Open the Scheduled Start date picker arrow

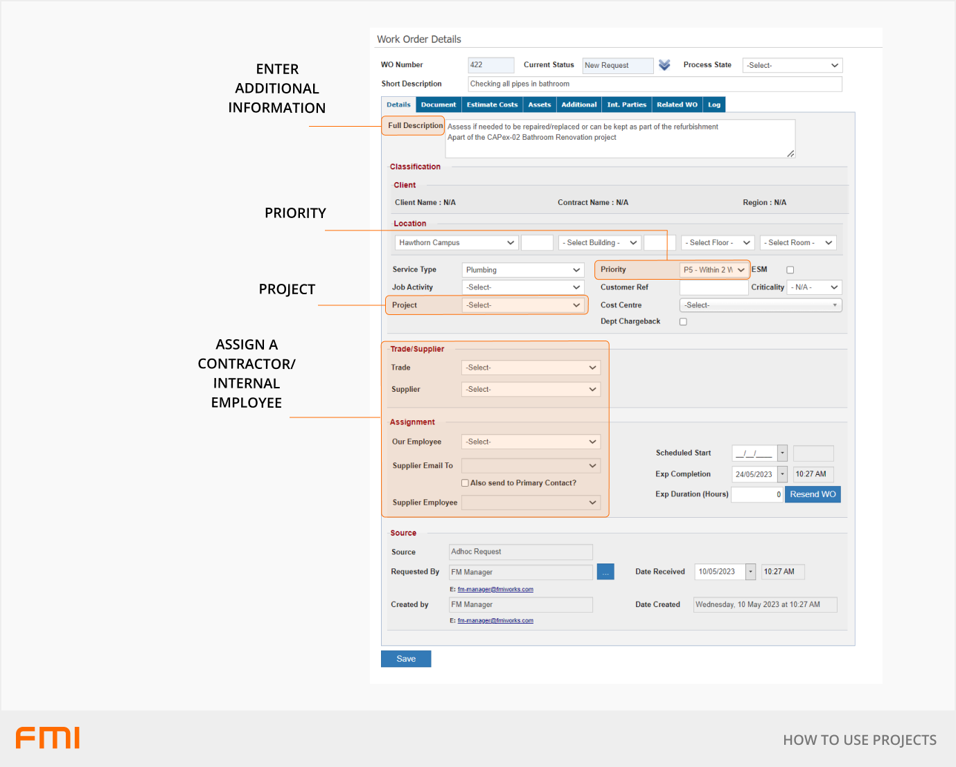pyautogui.click(x=782, y=453)
